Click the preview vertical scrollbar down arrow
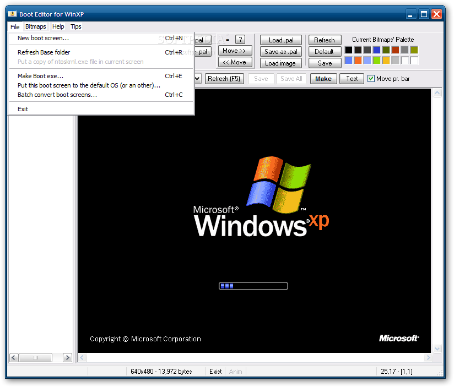The width and height of the screenshot is (454, 387). click(x=437, y=348)
